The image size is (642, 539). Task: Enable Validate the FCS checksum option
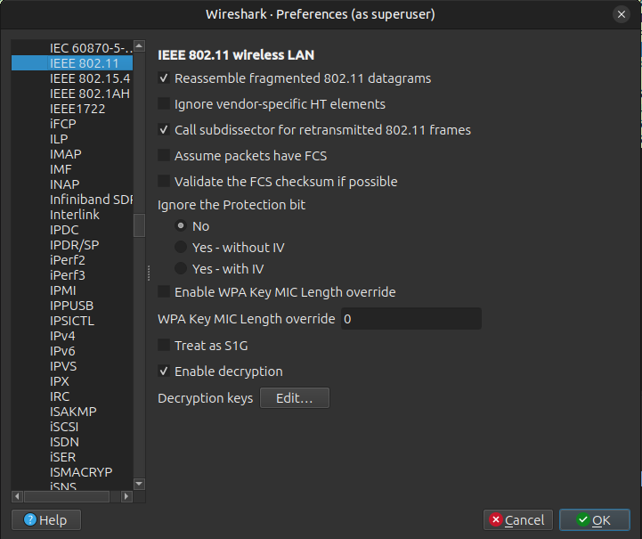pyautogui.click(x=164, y=182)
